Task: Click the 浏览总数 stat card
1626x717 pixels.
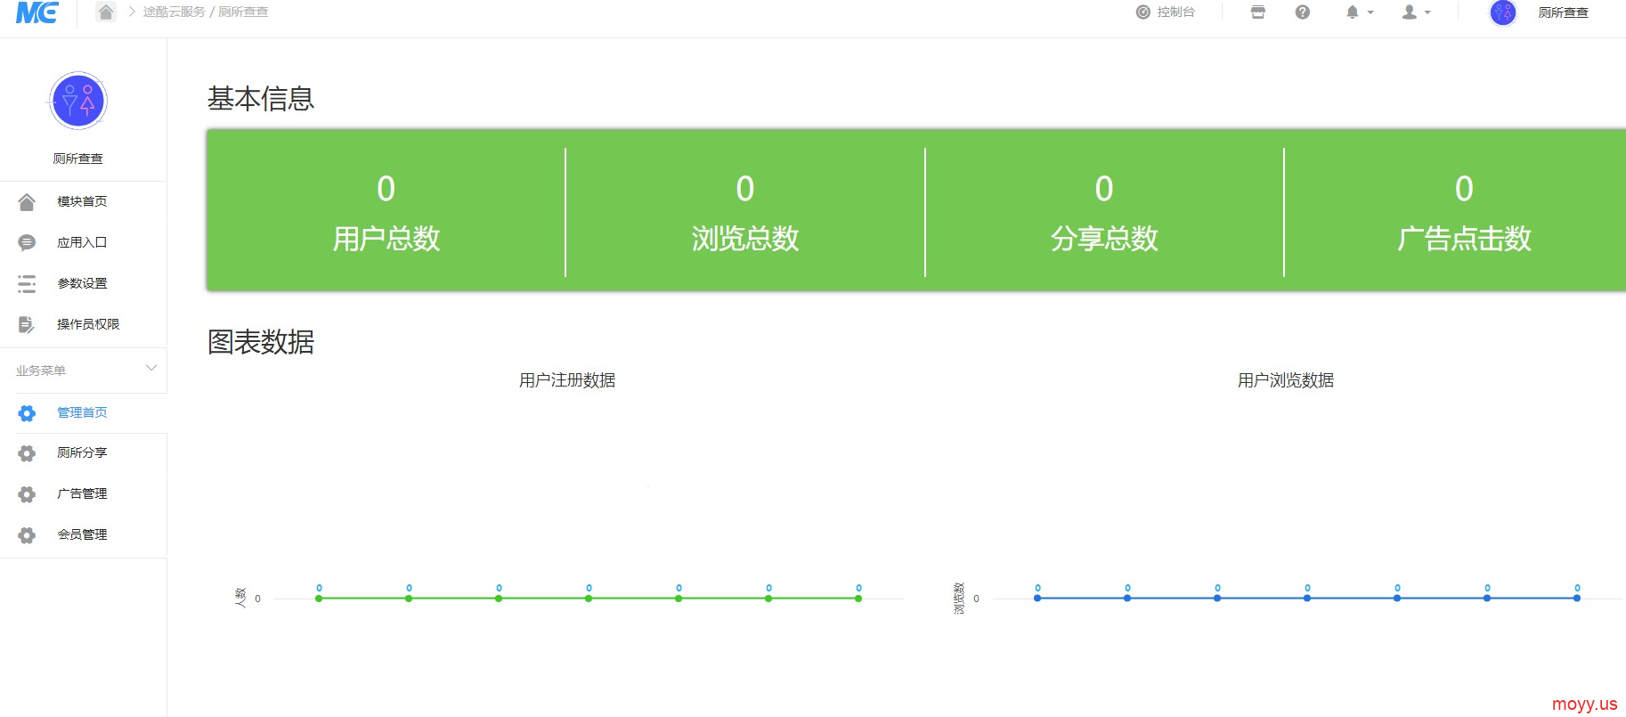Action: pos(745,212)
